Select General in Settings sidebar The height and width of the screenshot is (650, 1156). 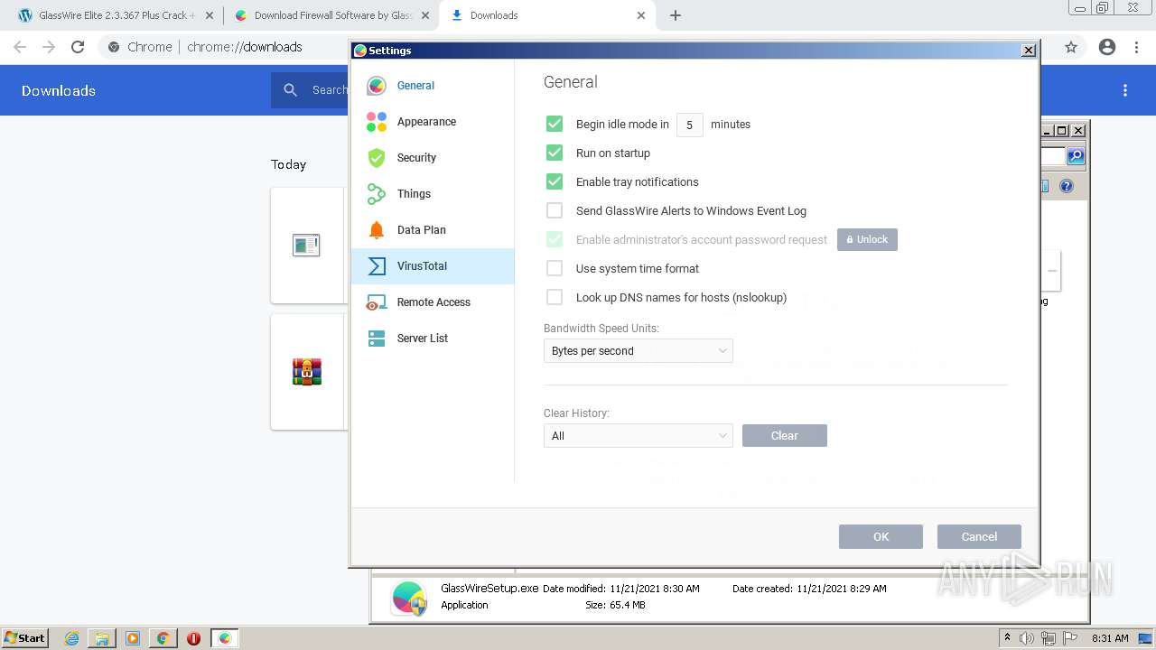pyautogui.click(x=433, y=86)
